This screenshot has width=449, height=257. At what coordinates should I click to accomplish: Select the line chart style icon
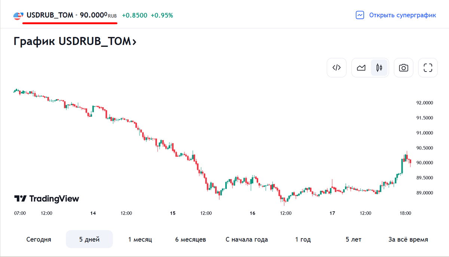click(x=361, y=67)
